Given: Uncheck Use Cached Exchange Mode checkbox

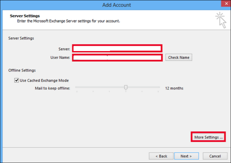Looking at the screenshot, I should point(16,80).
